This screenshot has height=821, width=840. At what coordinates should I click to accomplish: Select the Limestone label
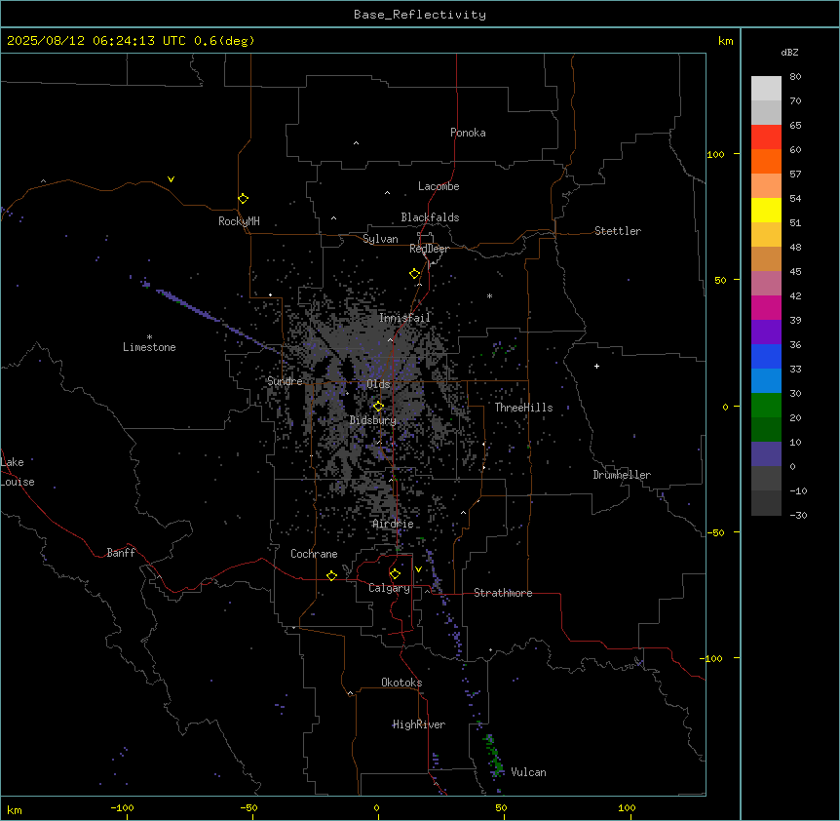(149, 347)
